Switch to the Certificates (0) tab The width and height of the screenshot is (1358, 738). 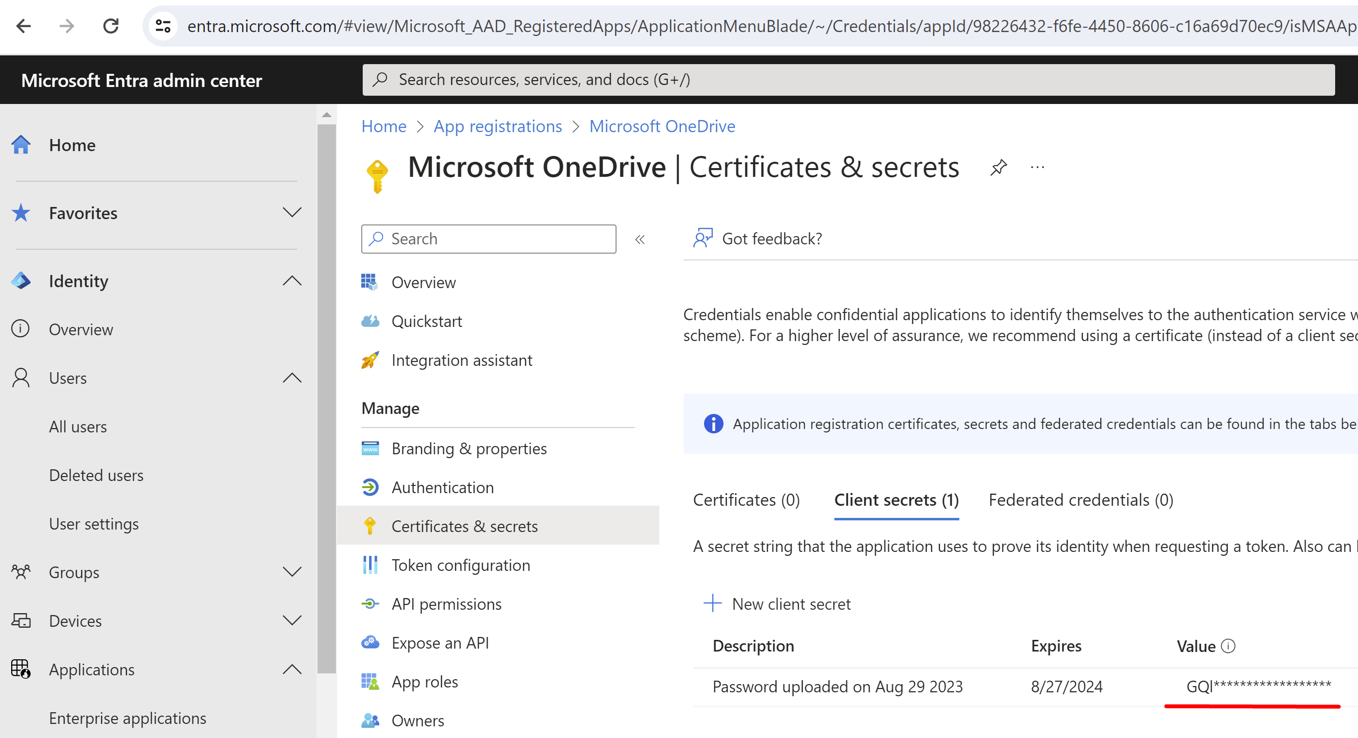pos(746,500)
